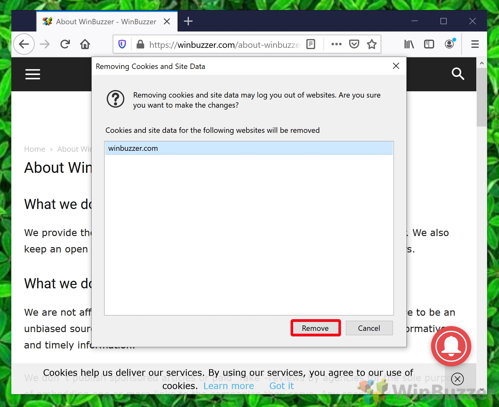The height and width of the screenshot is (407, 499).
Task: Click the forward navigation arrow
Action: point(45,44)
